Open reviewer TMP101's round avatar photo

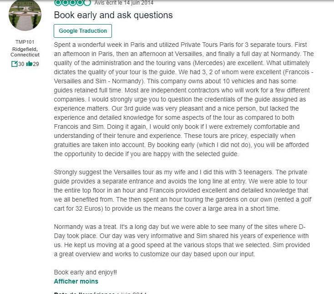[25, 15]
